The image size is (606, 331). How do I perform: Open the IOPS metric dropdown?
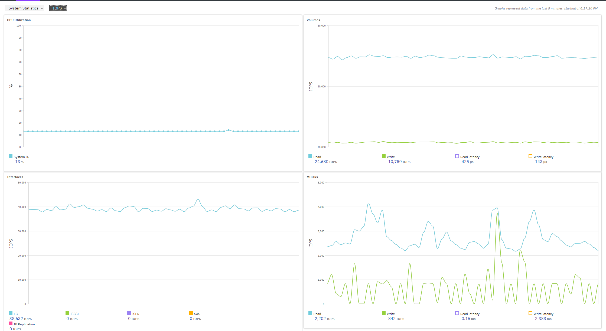pos(57,8)
